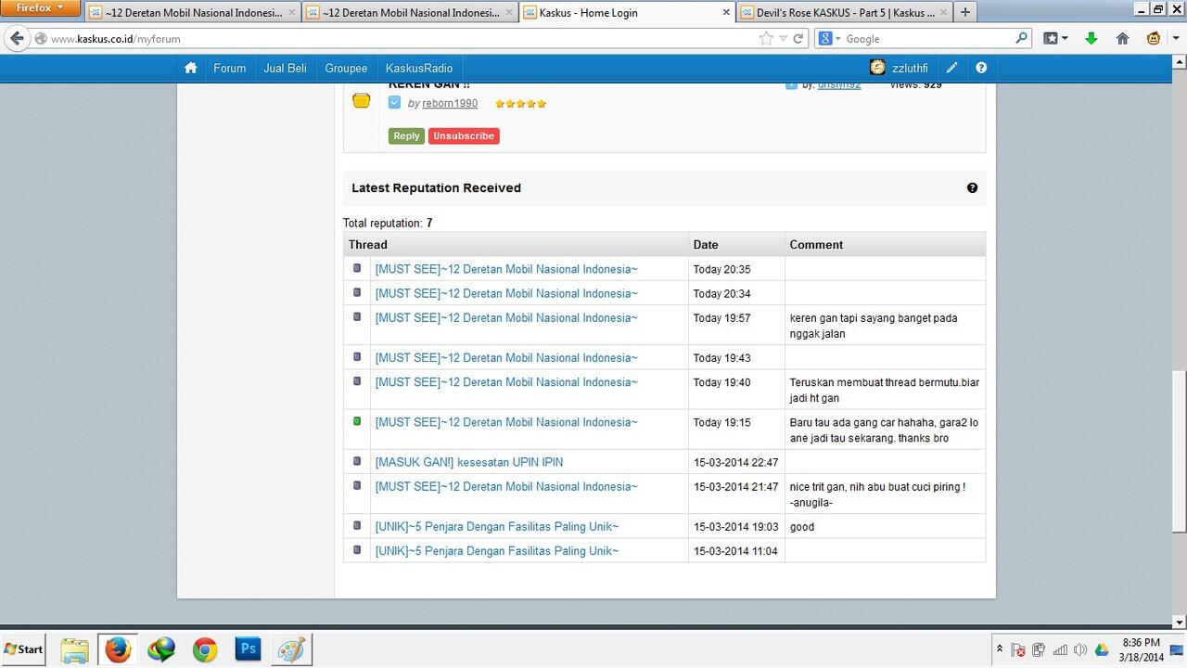
Task: Open search engine selector dropdown
Action: tap(829, 39)
